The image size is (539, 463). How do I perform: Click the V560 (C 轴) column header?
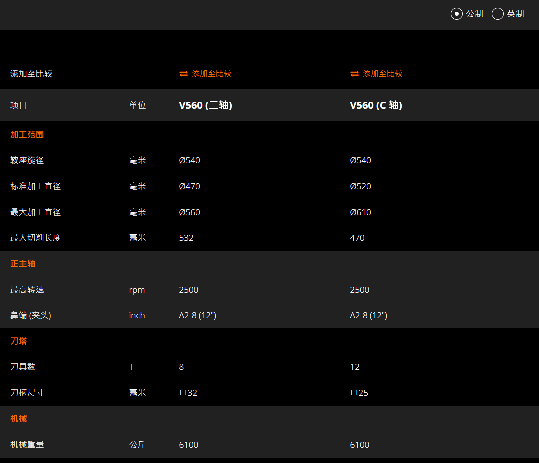[x=376, y=105]
